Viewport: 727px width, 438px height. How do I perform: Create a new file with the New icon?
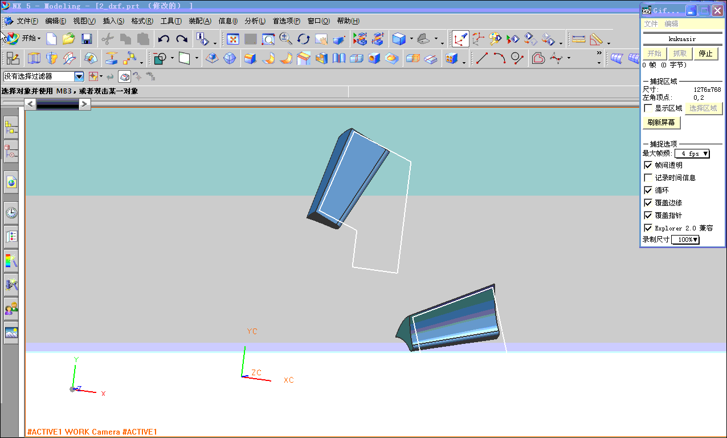(x=52, y=39)
